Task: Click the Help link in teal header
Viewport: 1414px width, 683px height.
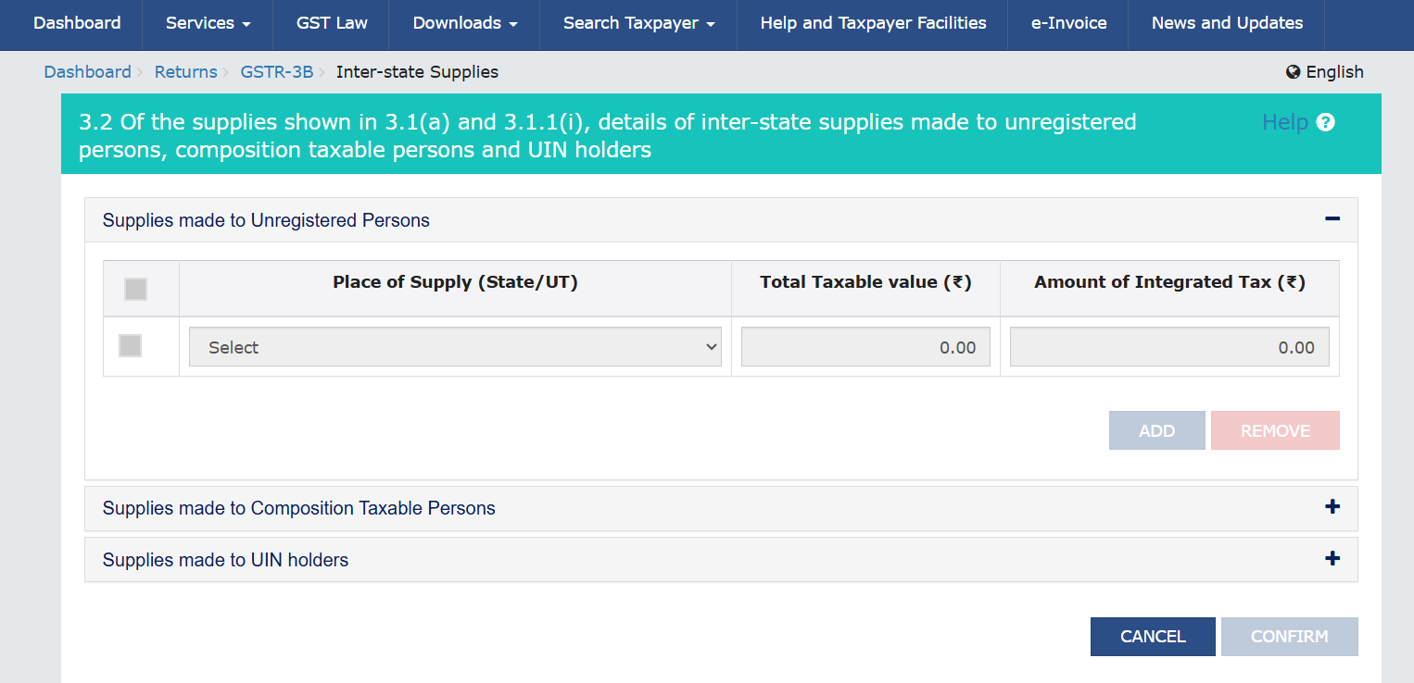Action: pos(1285,122)
